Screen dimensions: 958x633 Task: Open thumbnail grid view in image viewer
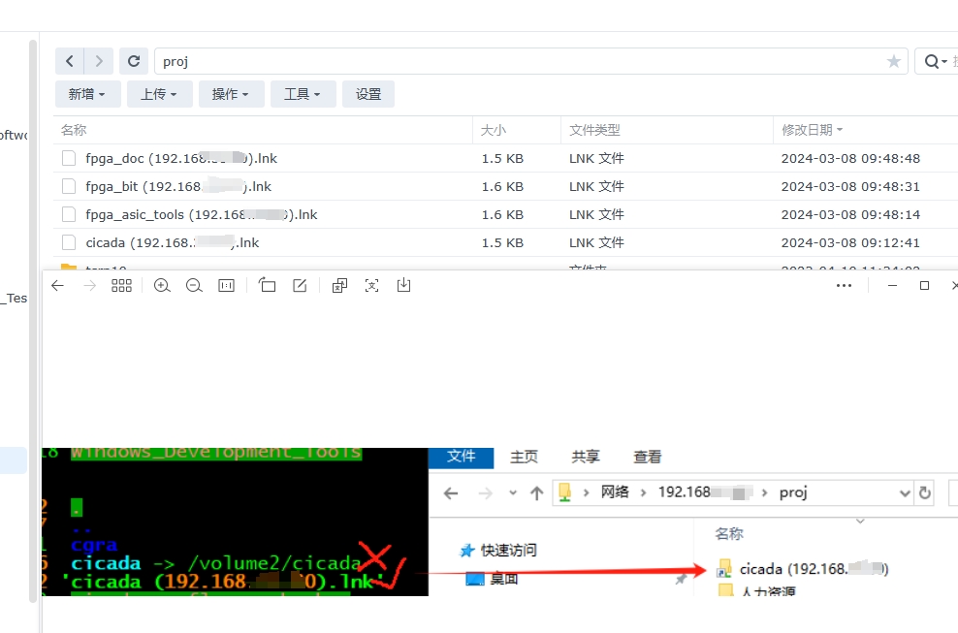point(121,286)
